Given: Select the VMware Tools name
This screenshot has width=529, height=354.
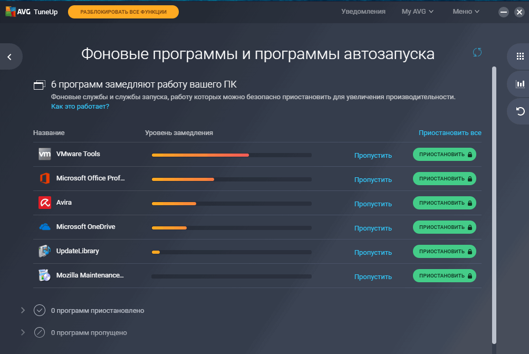Looking at the screenshot, I should tap(78, 154).
